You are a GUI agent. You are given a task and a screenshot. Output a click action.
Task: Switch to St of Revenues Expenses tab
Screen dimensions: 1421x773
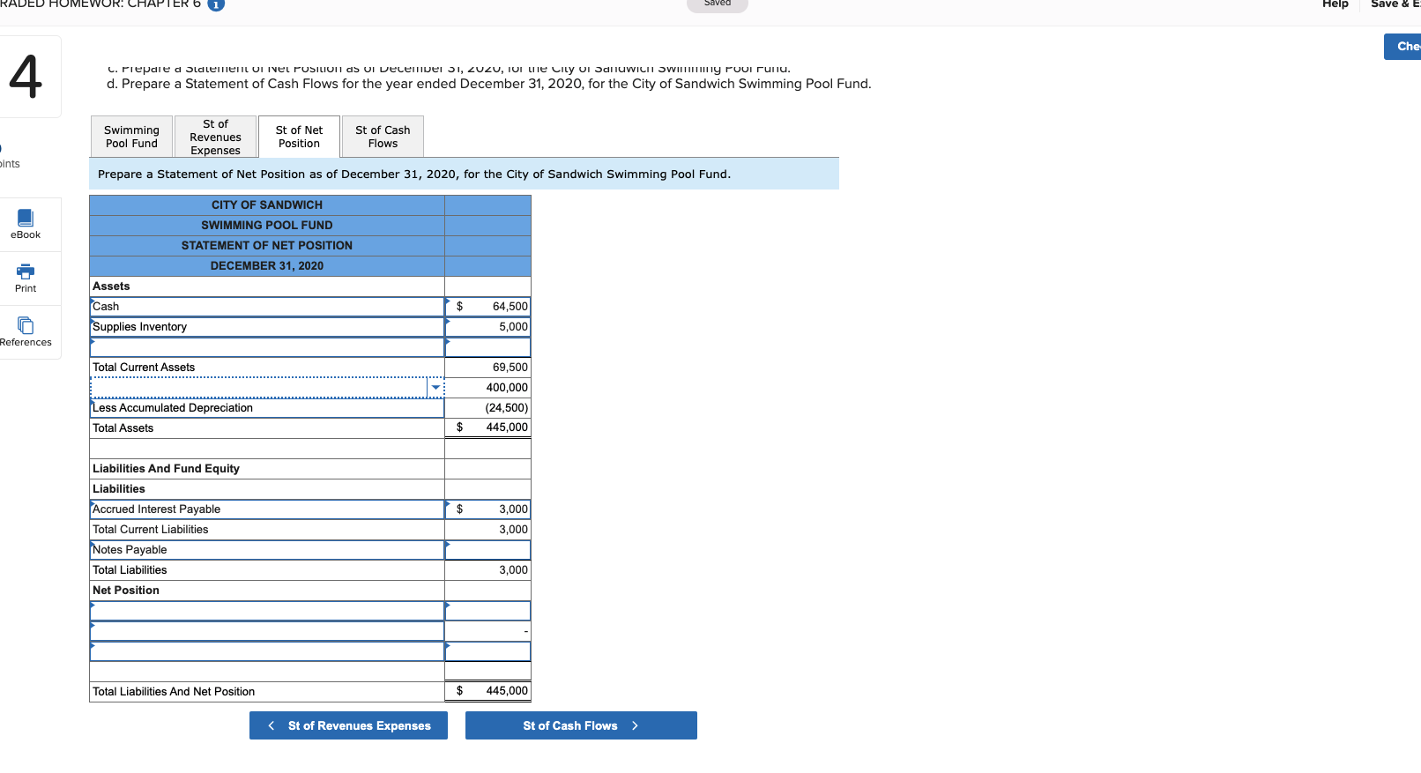click(x=215, y=137)
